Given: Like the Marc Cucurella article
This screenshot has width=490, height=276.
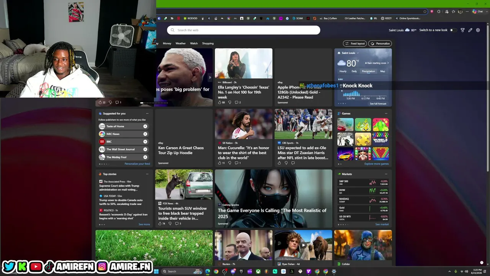Looking at the screenshot, I should coord(220,163).
